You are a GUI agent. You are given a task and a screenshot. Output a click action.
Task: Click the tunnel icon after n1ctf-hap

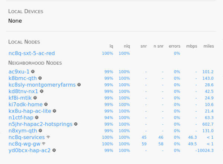click(x=37, y=117)
